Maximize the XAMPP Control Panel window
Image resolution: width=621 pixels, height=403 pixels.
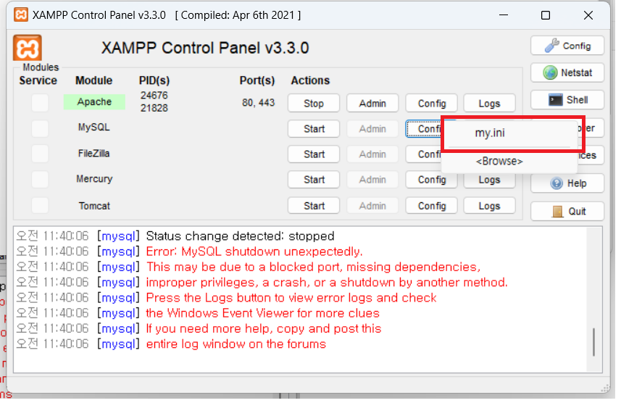point(546,15)
